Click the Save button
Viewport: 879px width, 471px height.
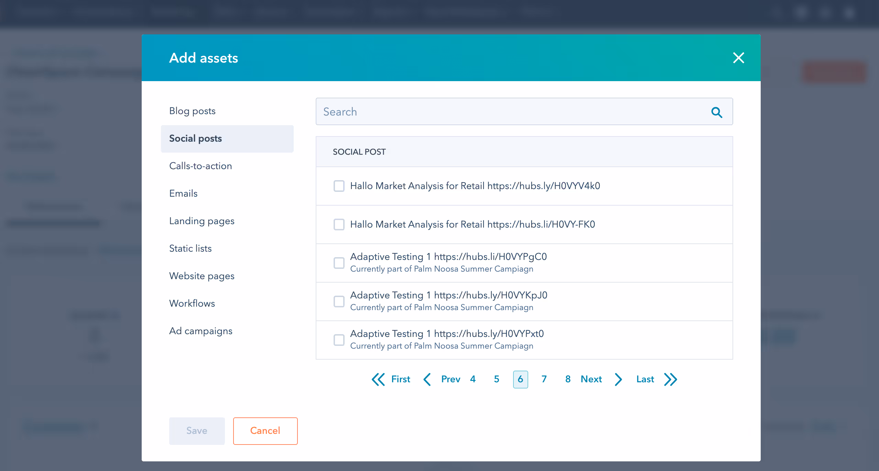[196, 431]
